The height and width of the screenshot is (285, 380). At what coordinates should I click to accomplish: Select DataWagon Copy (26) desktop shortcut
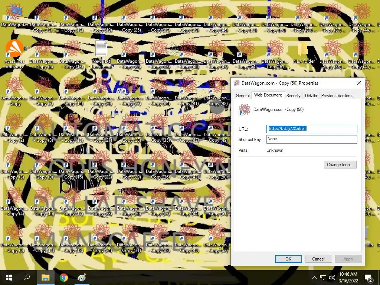[130, 54]
